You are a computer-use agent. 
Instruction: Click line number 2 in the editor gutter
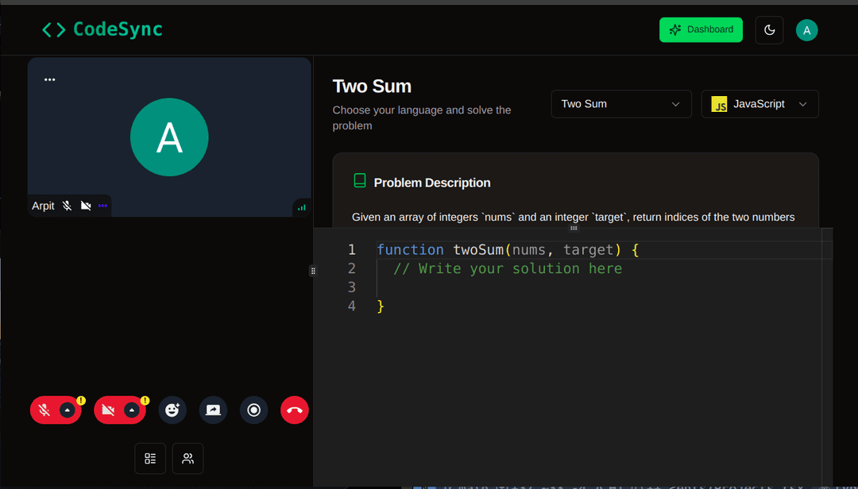click(352, 268)
